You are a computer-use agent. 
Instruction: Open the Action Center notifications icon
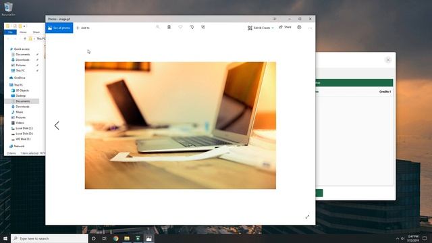click(425, 238)
